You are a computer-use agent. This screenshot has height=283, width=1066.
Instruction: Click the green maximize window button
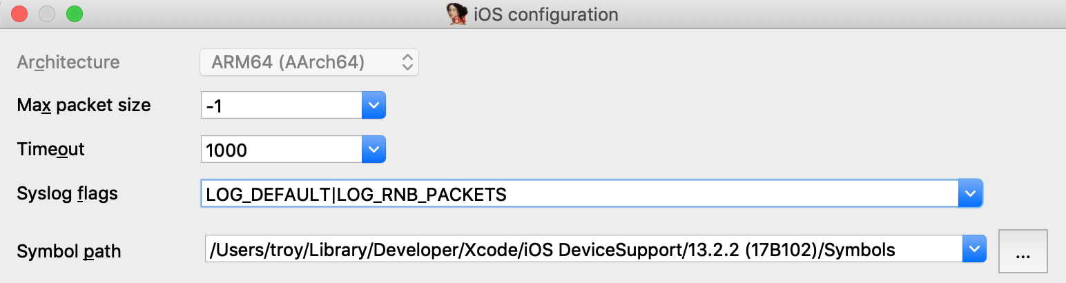[74, 14]
